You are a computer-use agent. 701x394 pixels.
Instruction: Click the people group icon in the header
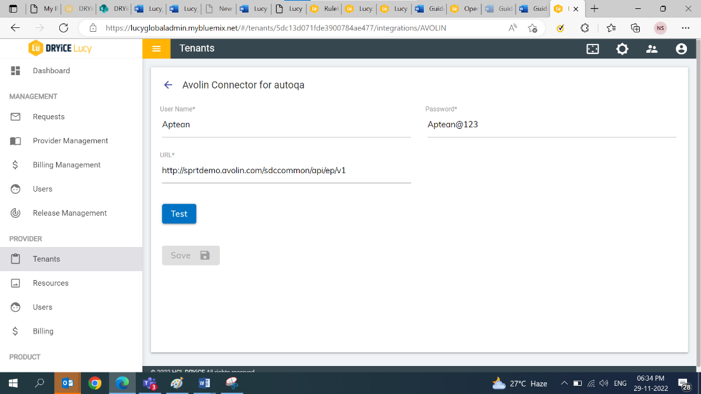coord(651,48)
